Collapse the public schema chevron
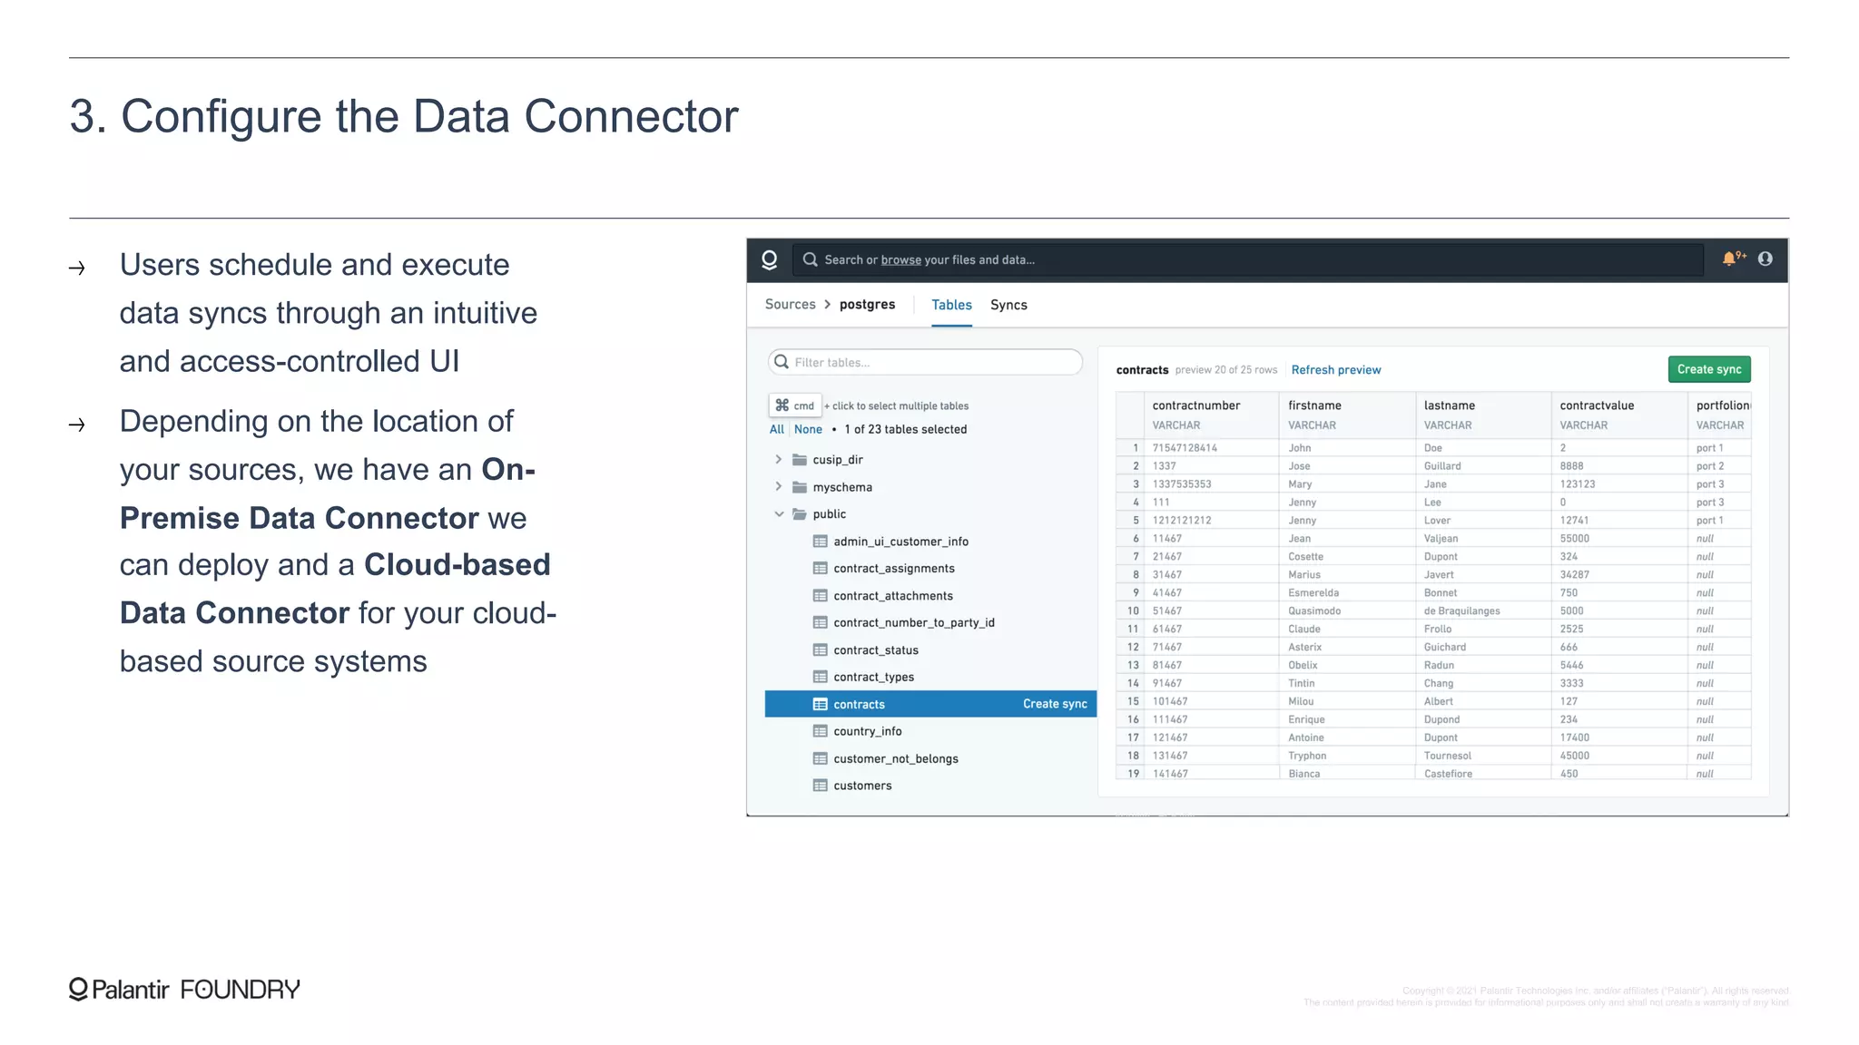The width and height of the screenshot is (1859, 1045). pos(778,514)
